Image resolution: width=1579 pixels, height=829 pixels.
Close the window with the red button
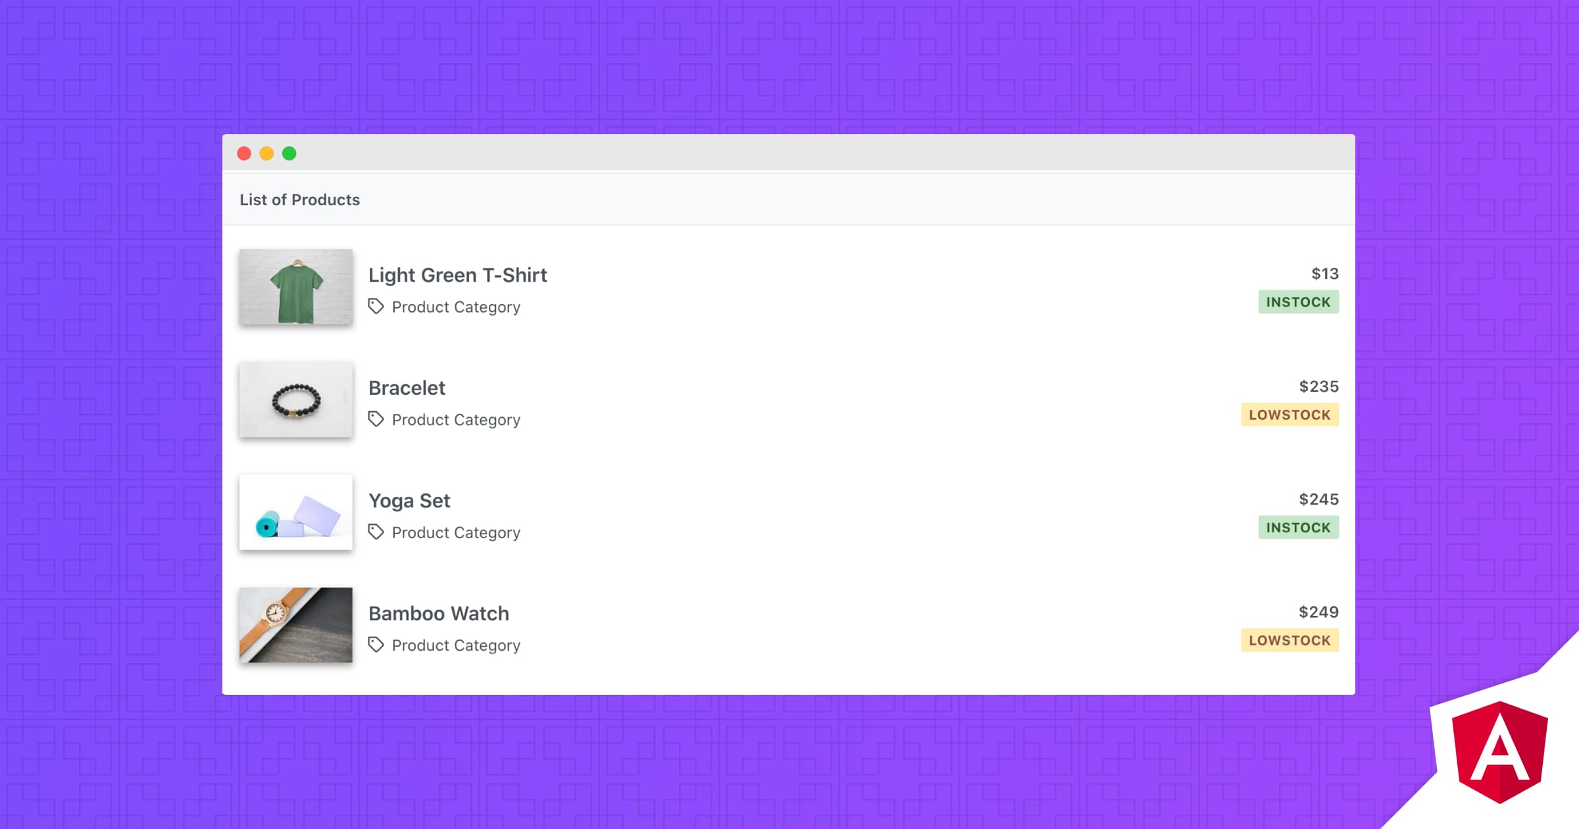pyautogui.click(x=244, y=153)
